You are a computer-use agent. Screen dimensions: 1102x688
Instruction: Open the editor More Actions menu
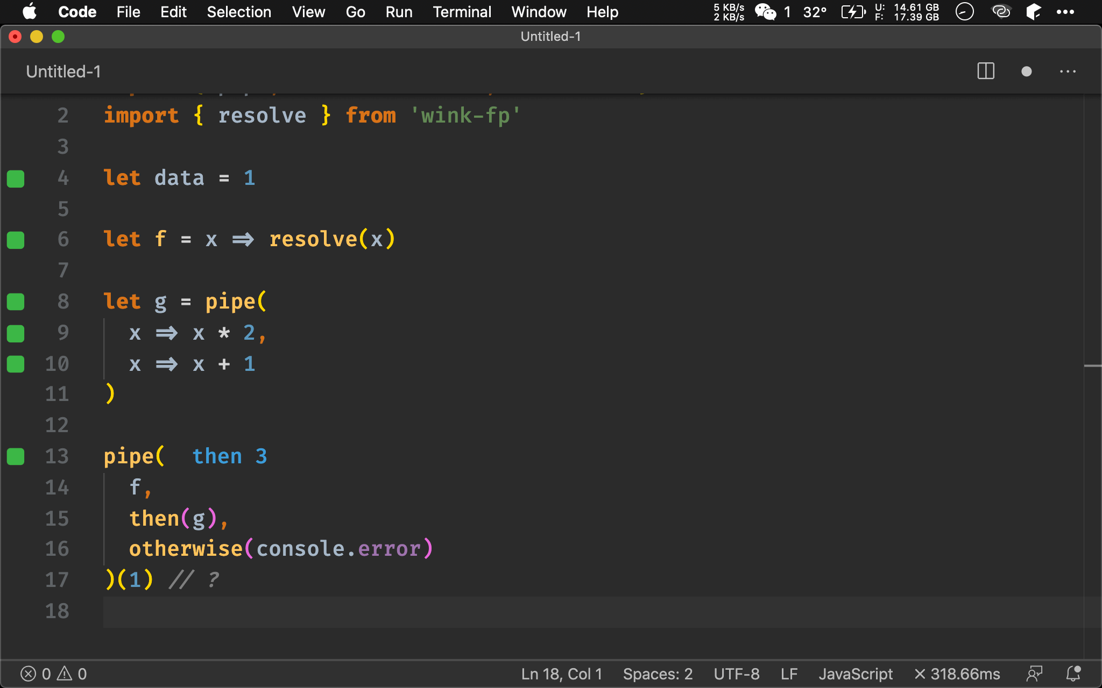(x=1068, y=71)
